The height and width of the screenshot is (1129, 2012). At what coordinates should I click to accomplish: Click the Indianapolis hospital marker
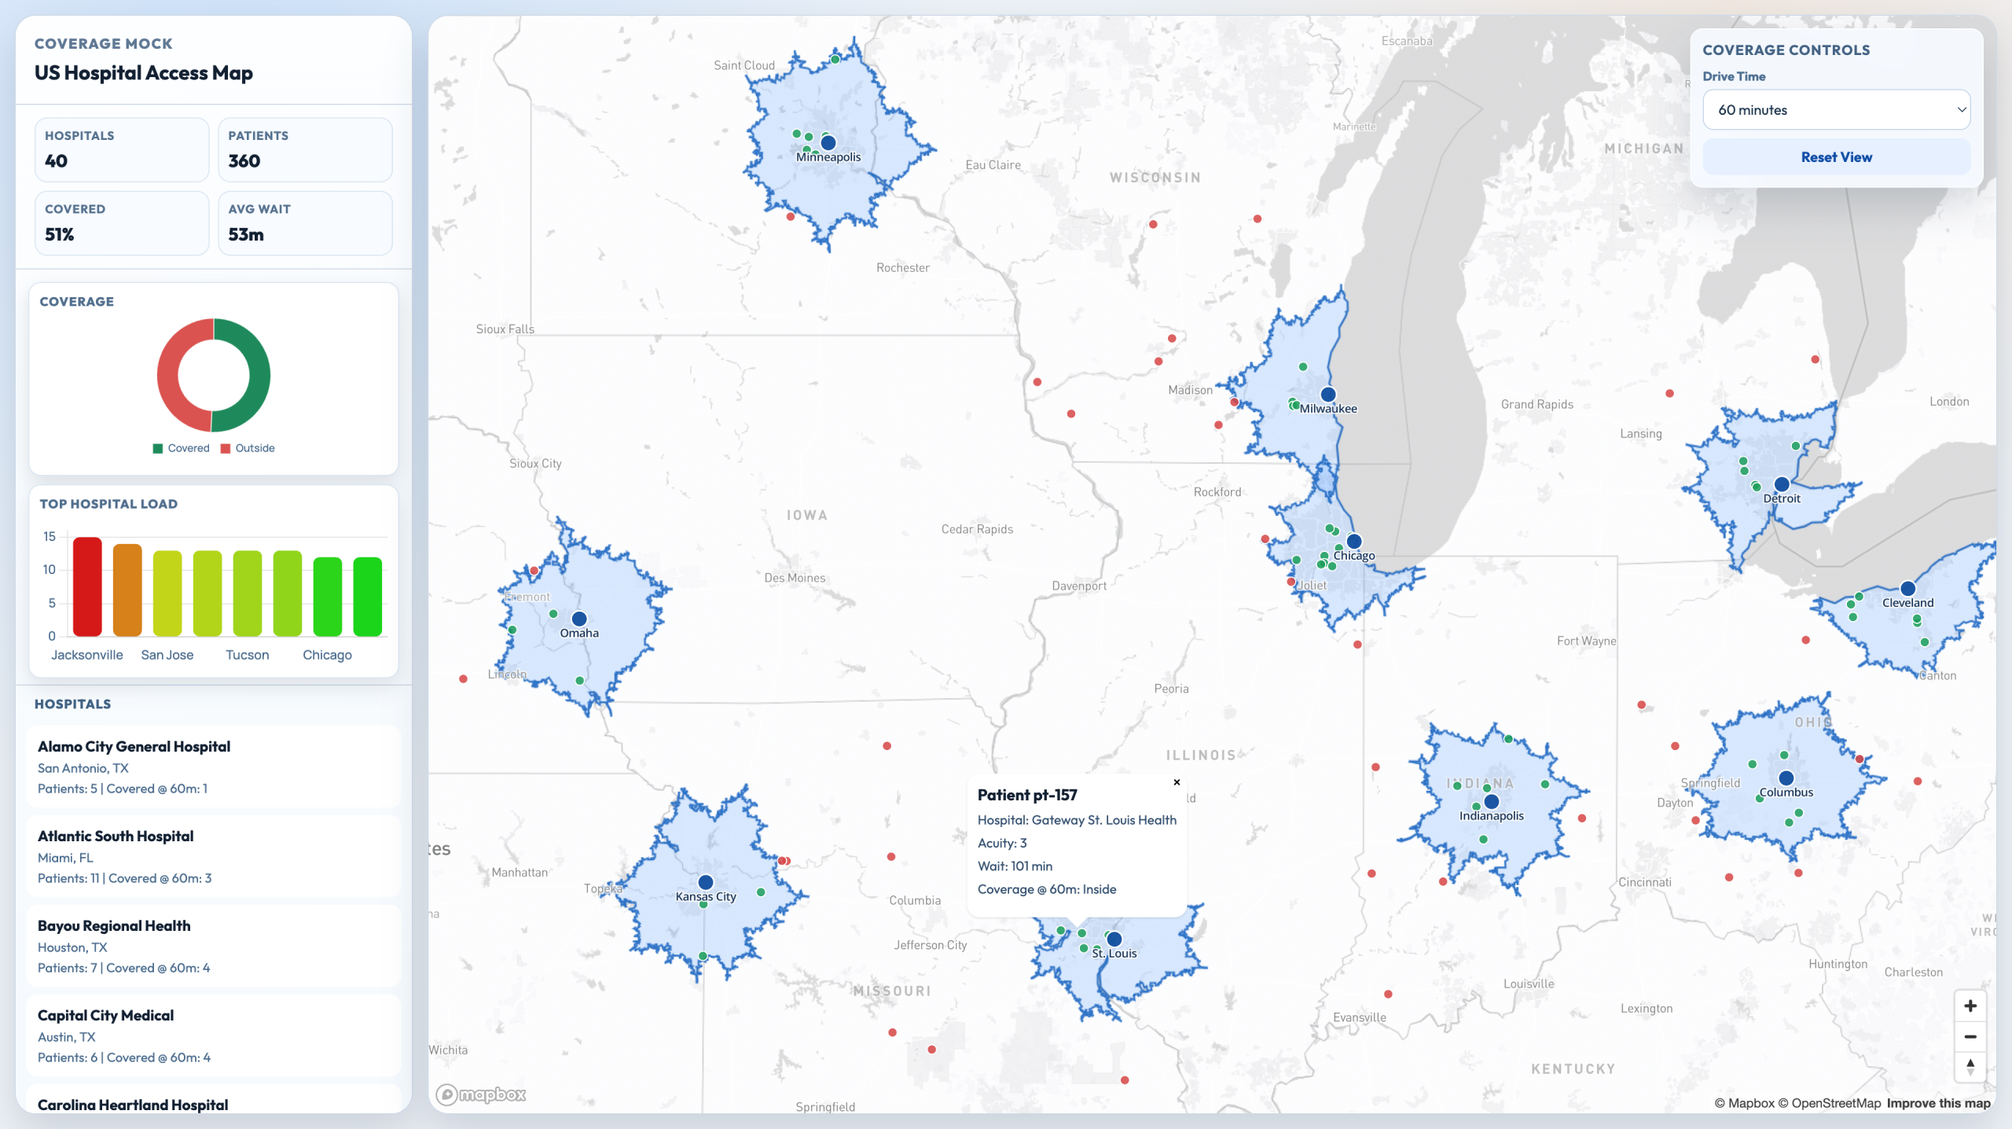(1492, 802)
